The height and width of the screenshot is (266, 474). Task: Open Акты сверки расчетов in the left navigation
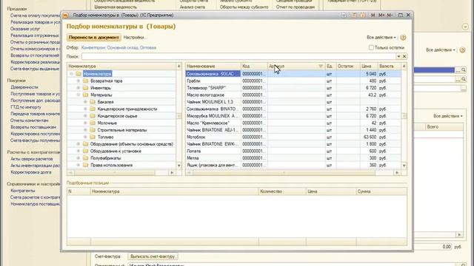tap(31, 159)
